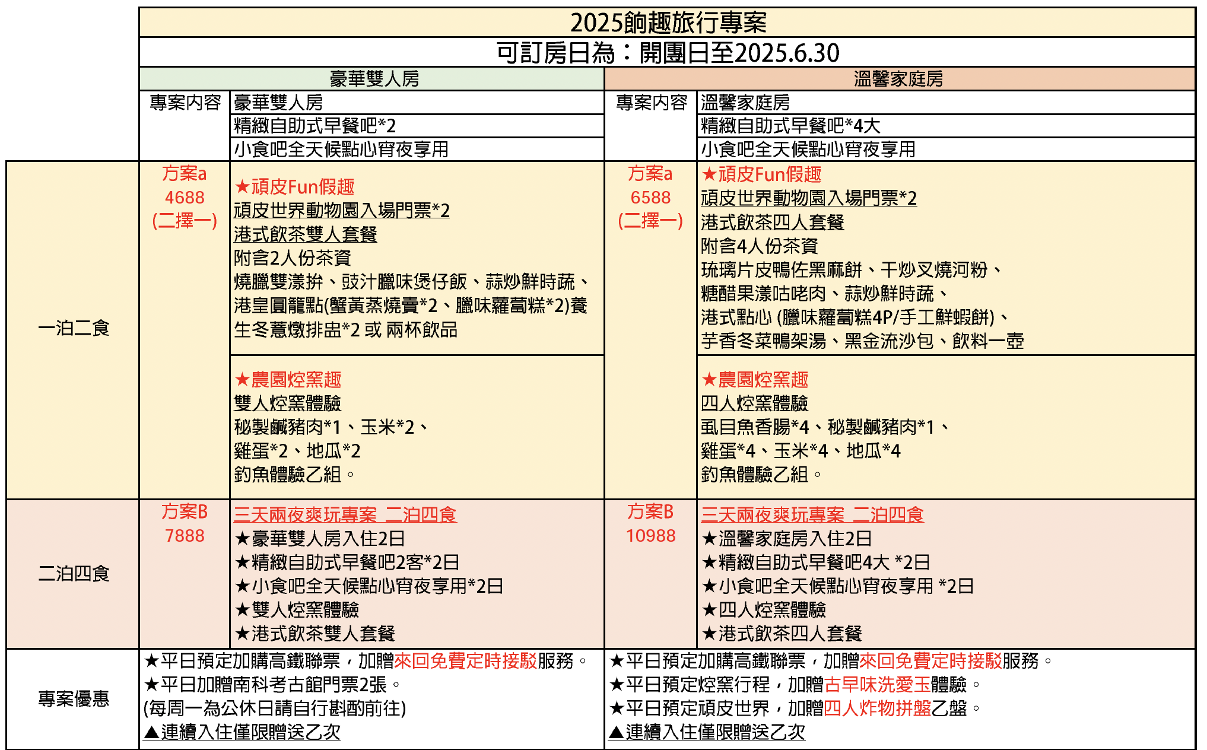The height and width of the screenshot is (750, 1207).
Task: Click underlined '雙人焢窯體驗' heading
Action: pos(288,403)
